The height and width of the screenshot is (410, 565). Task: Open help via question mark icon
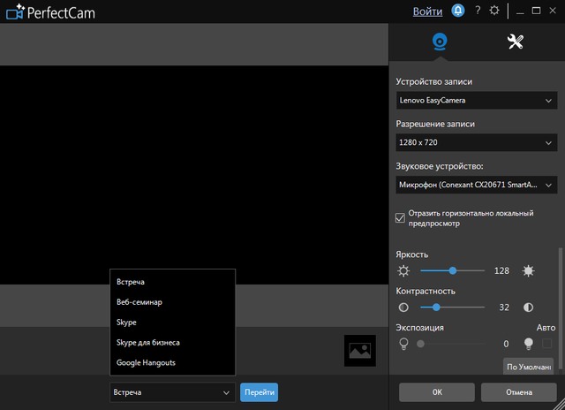[478, 11]
